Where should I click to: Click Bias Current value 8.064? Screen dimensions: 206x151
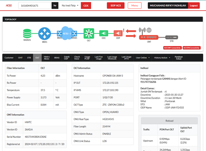43,105
